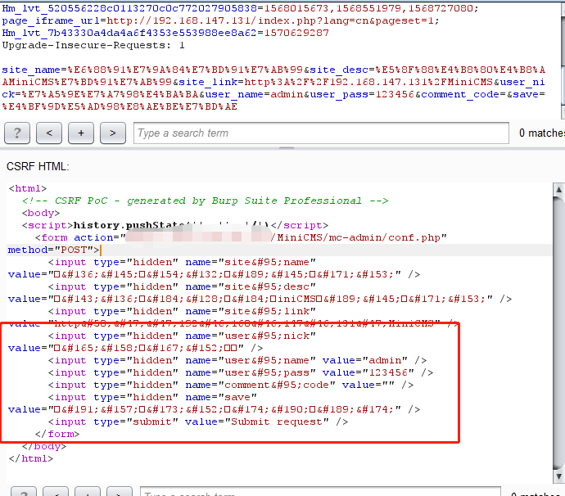Click the scroll-up arrow of CSRF HTML scrollbar
The height and width of the screenshot is (496, 565).
pyautogui.click(x=559, y=189)
